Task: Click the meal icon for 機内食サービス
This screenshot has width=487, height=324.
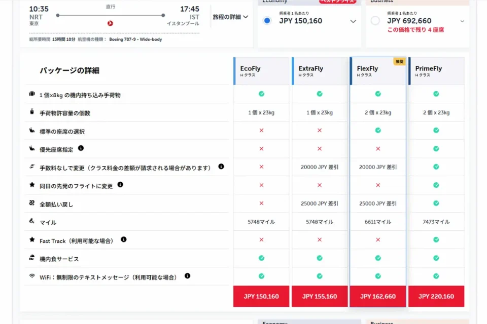Action: (31, 257)
